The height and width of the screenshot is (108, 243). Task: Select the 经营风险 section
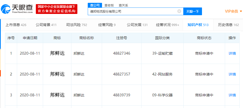tap(107, 25)
